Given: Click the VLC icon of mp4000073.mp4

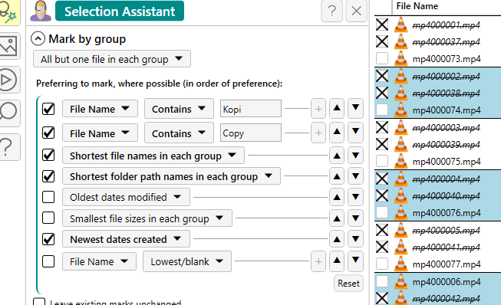Looking at the screenshot, I should click(400, 59).
